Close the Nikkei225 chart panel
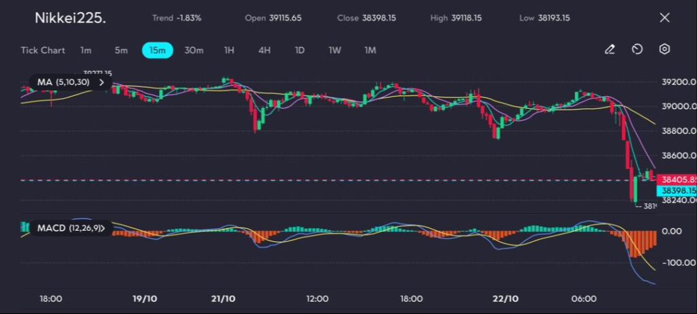Image resolution: width=697 pixels, height=314 pixels. tap(665, 18)
